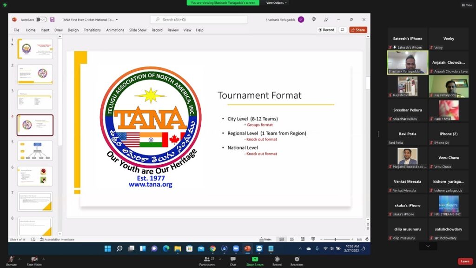476x268 pixels.
Task: Click Accessibility: Investigate in status bar
Action: [x=57, y=240]
